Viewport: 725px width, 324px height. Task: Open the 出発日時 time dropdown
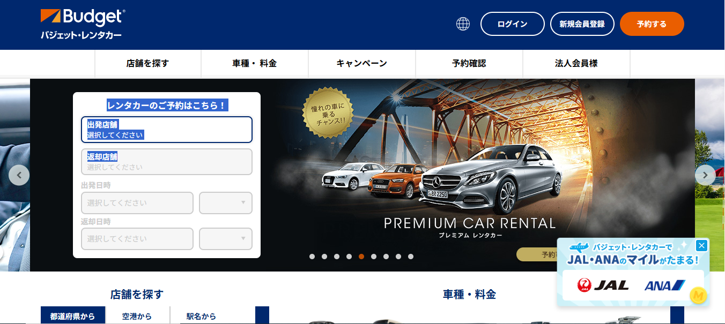[x=226, y=203]
